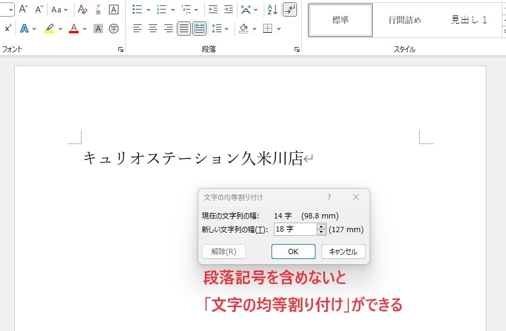The image size is (506, 331).
Task: Expand borders dropdown arrow
Action: pyautogui.click(x=279, y=29)
